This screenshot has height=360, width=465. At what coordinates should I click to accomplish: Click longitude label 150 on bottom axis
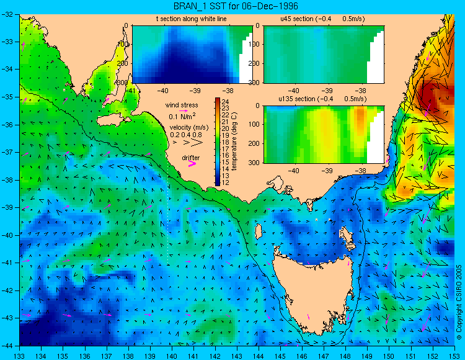389,356
